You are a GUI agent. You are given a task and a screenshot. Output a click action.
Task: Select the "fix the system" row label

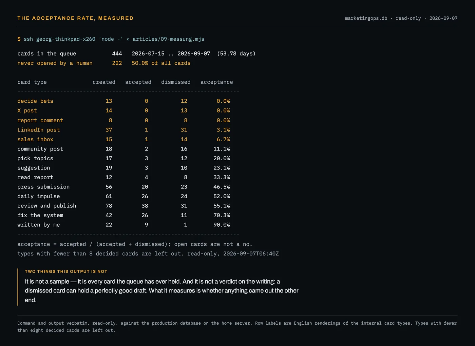coord(40,215)
